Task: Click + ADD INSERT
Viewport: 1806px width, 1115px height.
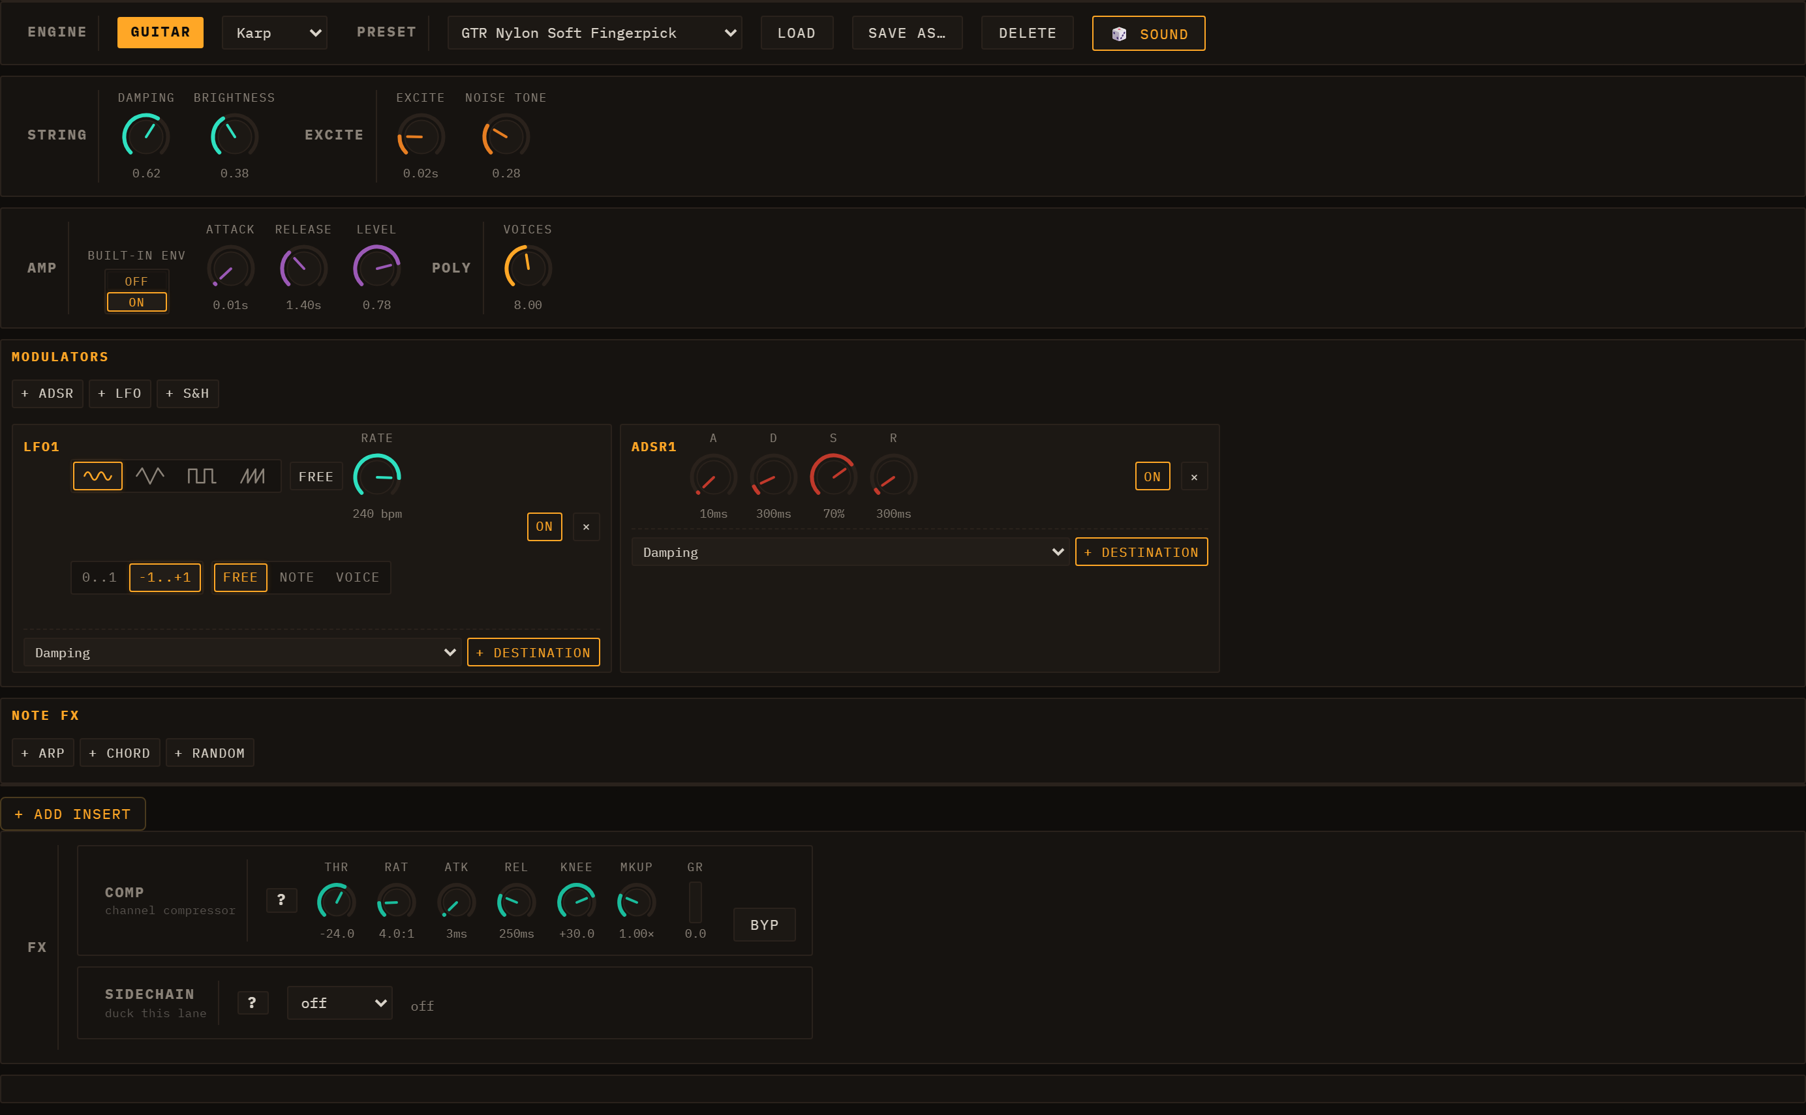Action: click(73, 814)
